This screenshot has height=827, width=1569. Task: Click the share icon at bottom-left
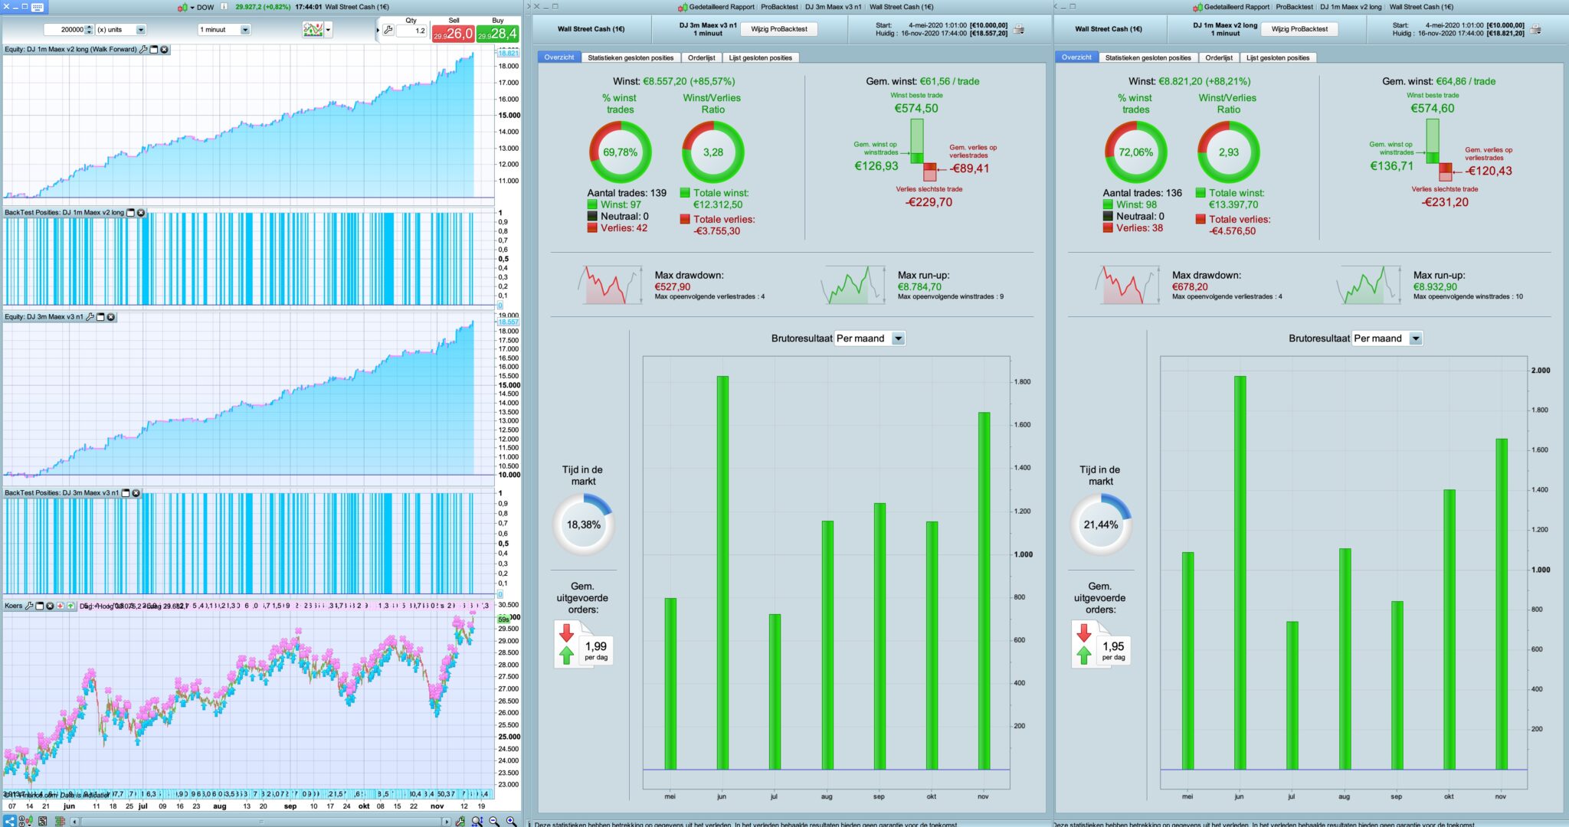click(10, 821)
